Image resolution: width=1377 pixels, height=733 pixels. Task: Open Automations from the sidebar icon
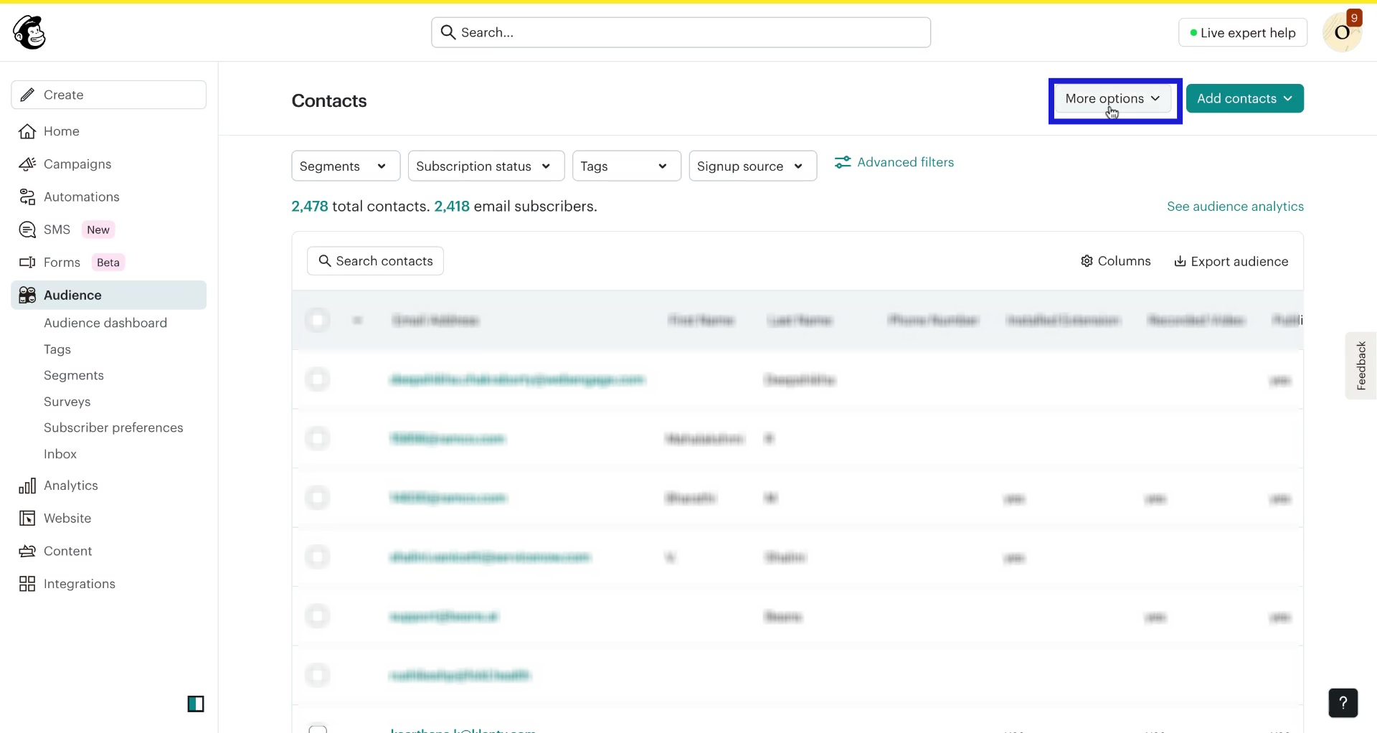(x=27, y=197)
